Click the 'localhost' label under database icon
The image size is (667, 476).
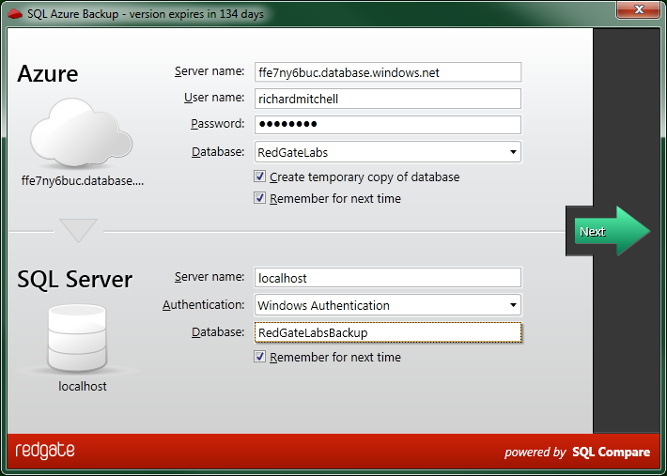pos(83,386)
